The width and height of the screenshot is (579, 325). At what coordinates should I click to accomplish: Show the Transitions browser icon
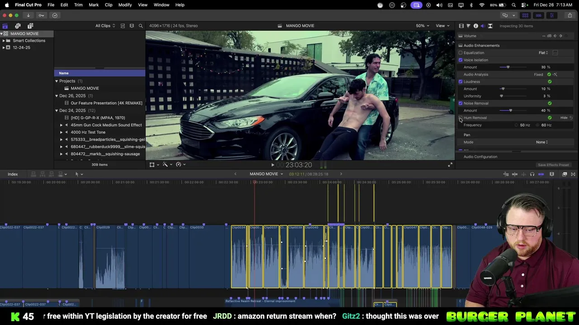[573, 174]
